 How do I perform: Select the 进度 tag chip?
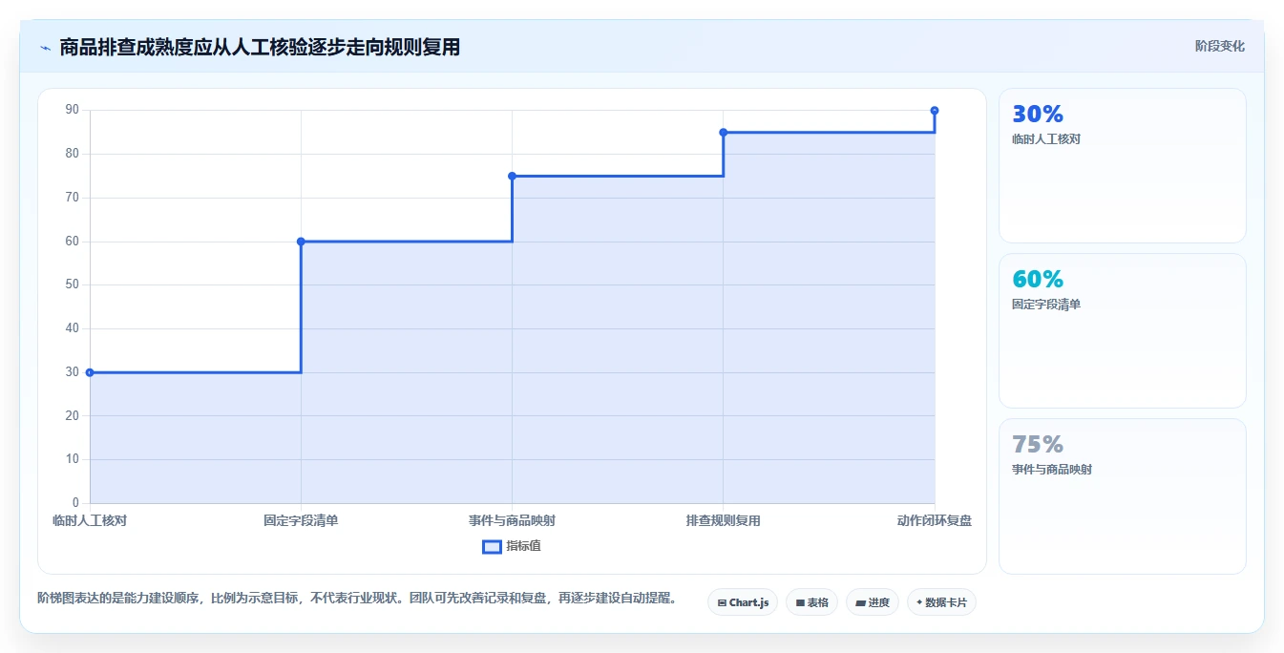tap(873, 602)
